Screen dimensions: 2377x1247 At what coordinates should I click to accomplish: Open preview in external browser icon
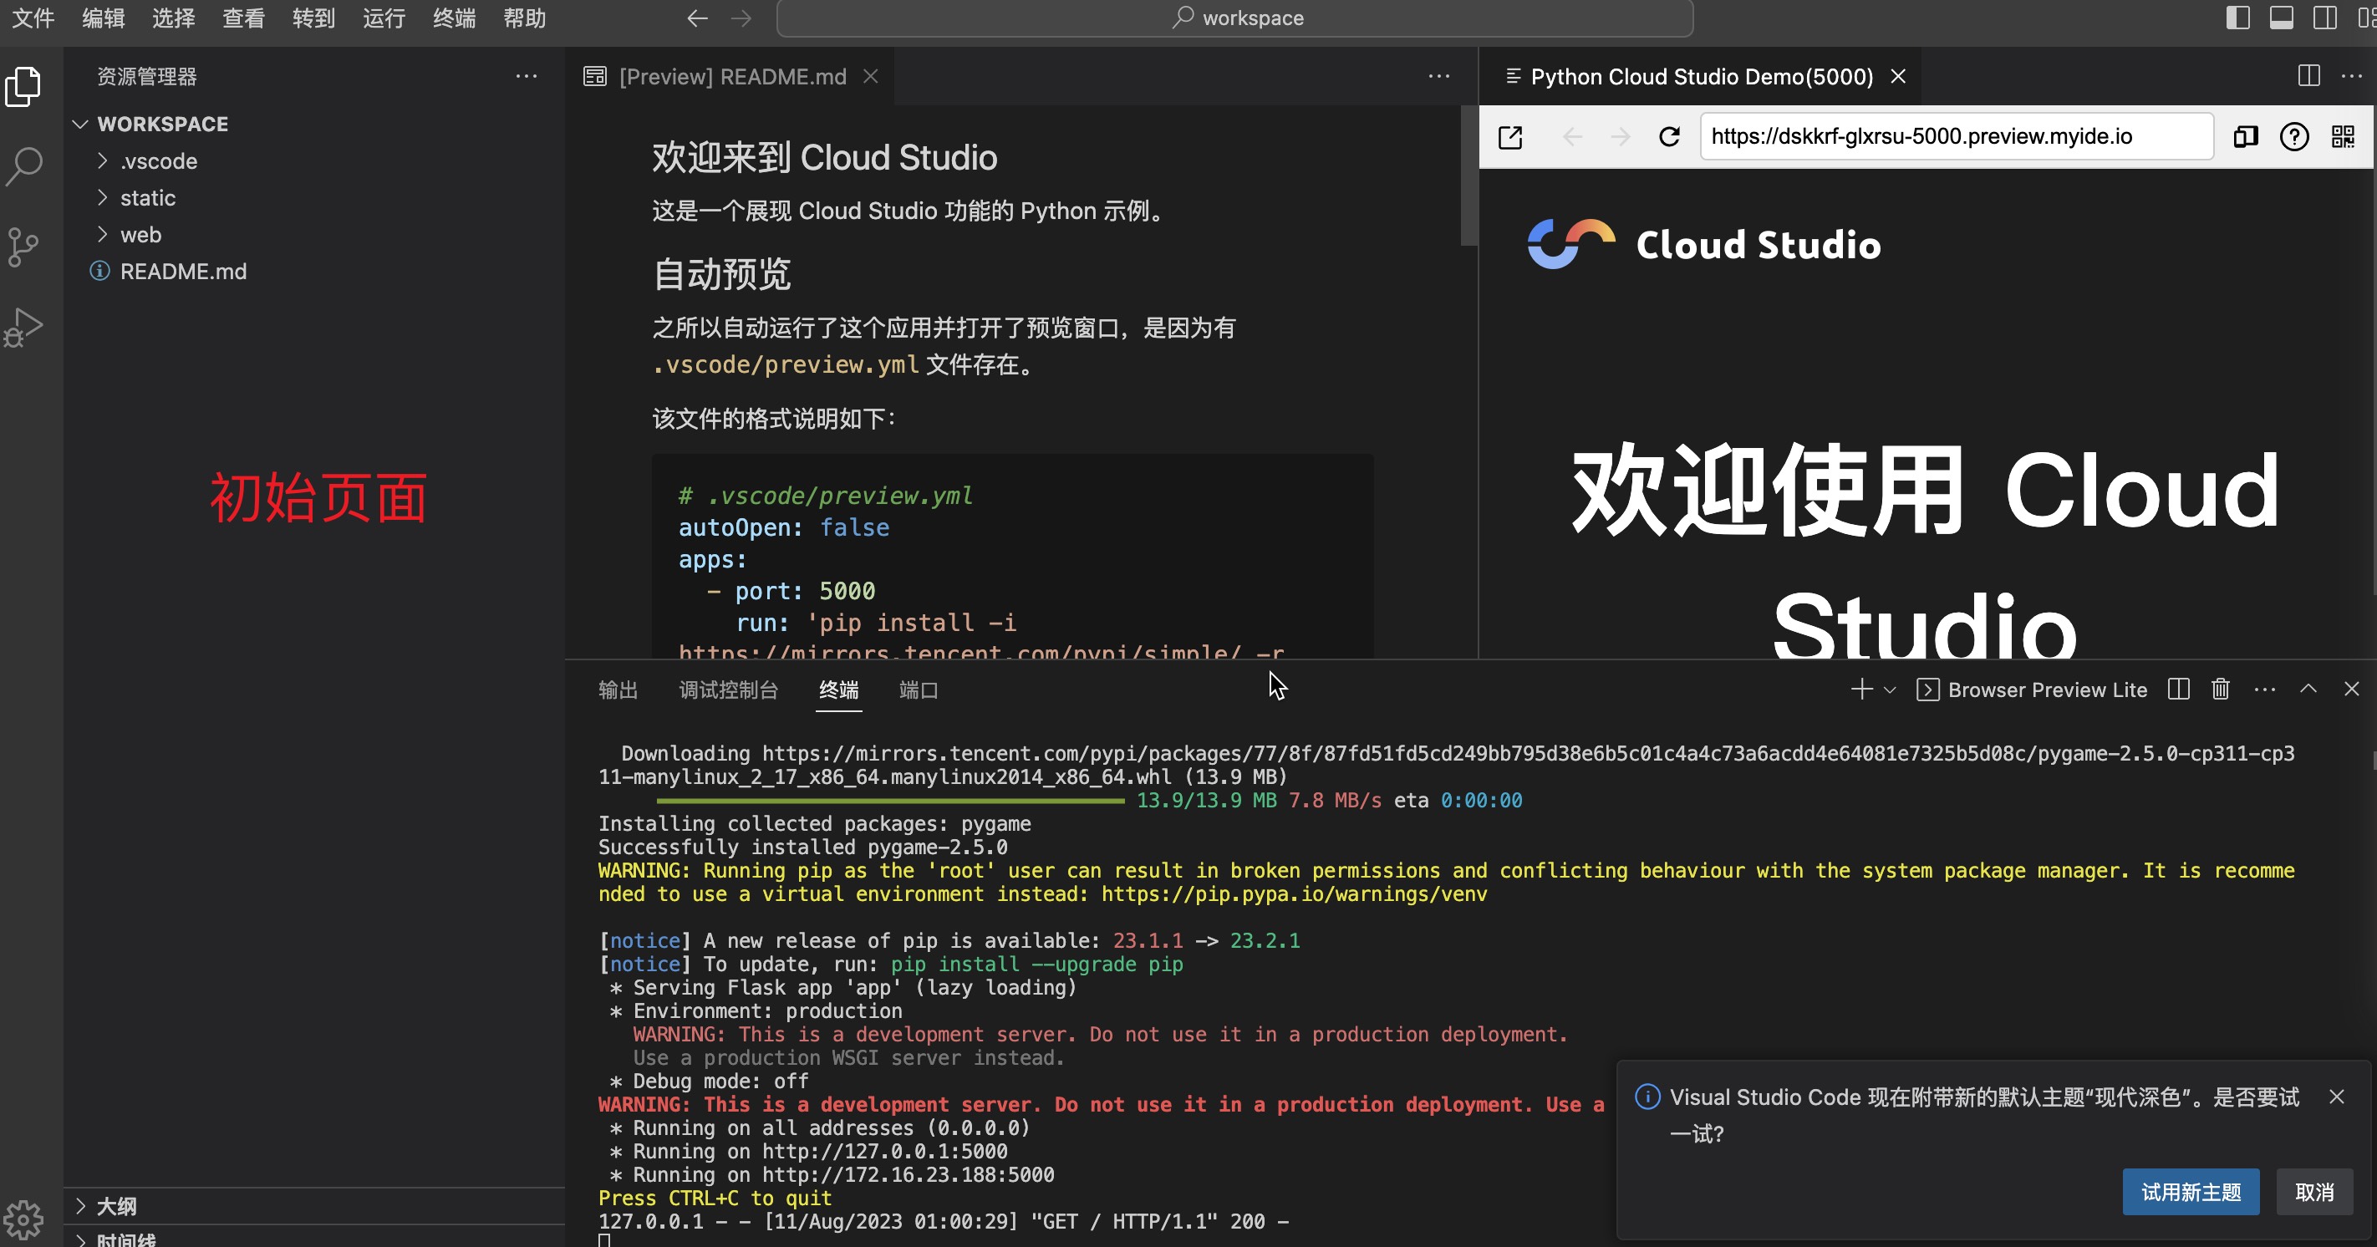click(1510, 136)
